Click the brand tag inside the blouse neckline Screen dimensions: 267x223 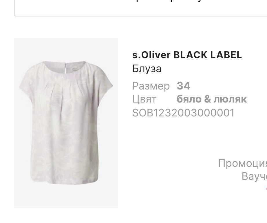click(75, 69)
